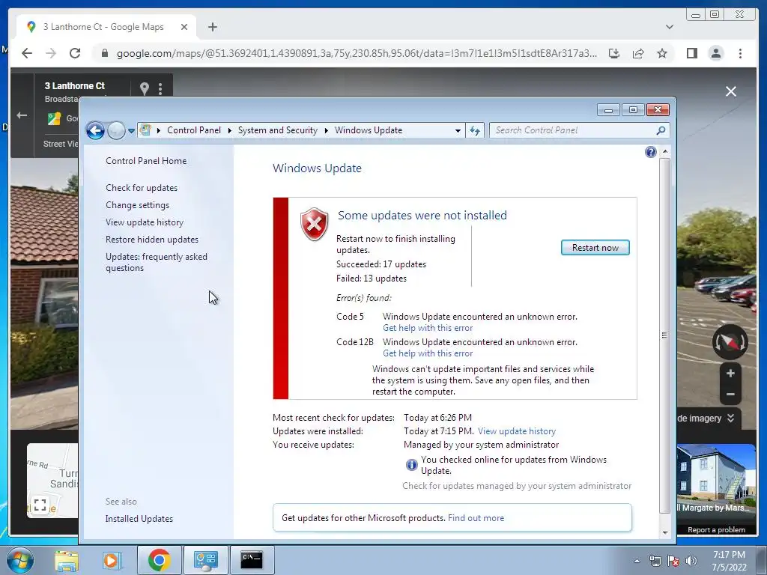Click the blue information icon
This screenshot has height=575, width=767.
click(412, 464)
